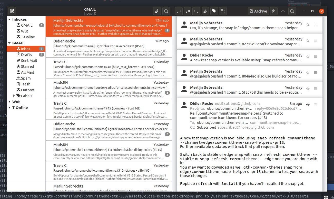Open the Trash folder
The image size is (334, 199).
pyautogui.click(x=26, y=84)
